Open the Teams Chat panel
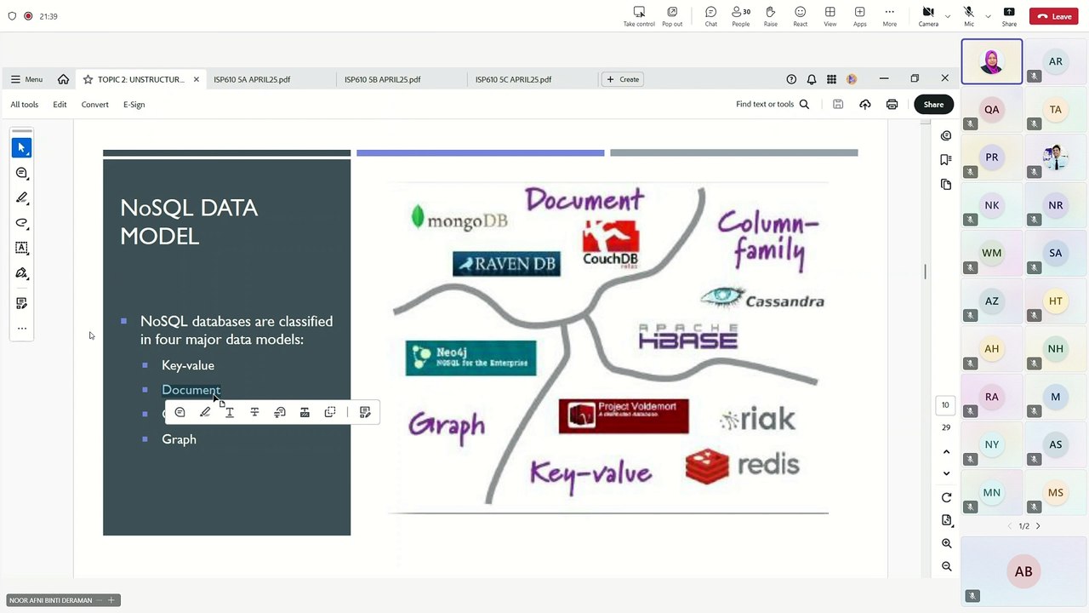 click(711, 15)
